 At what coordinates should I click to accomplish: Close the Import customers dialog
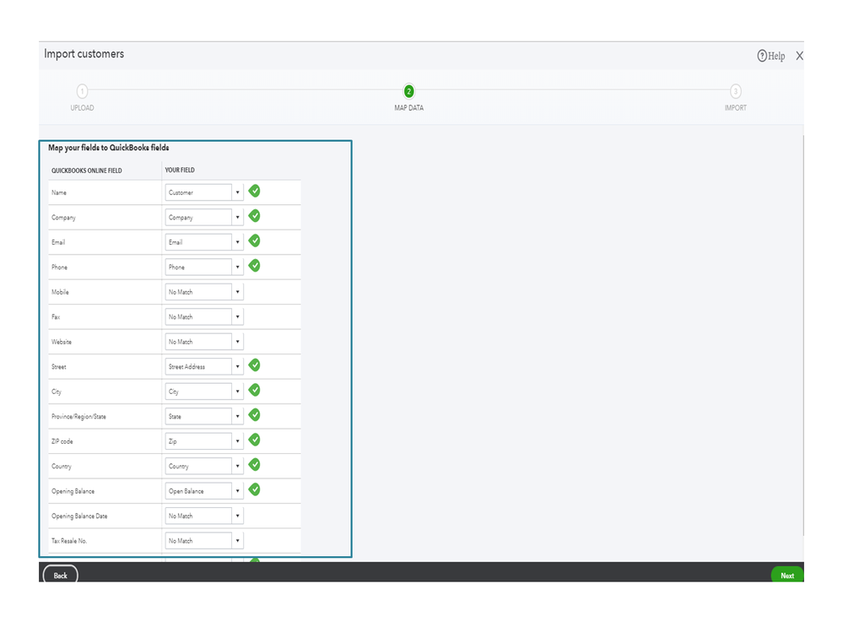(x=799, y=56)
